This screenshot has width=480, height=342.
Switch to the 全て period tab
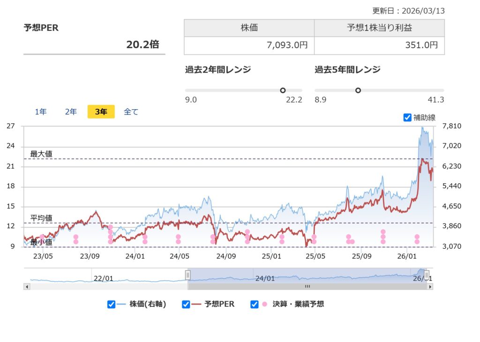click(131, 112)
